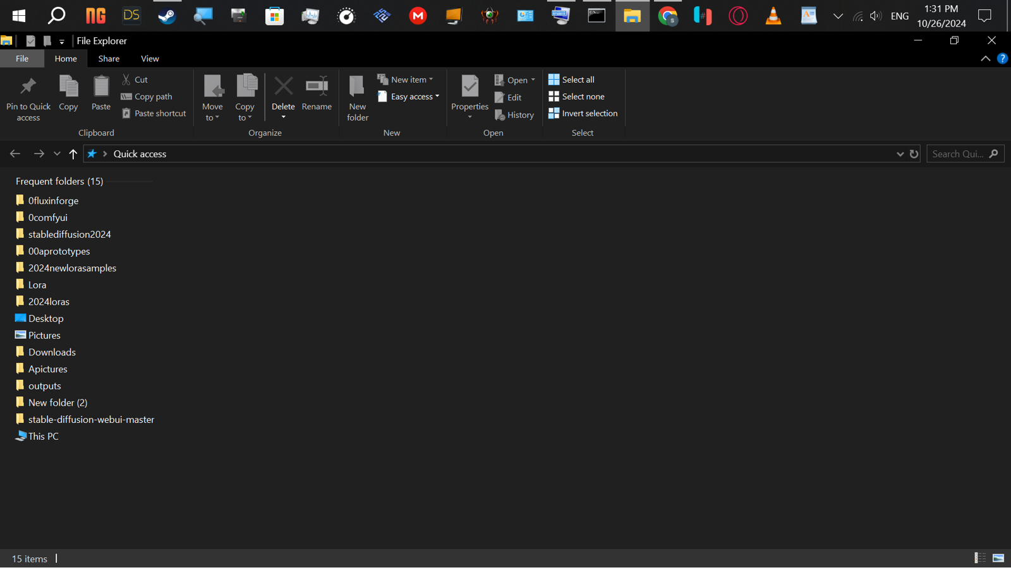Click Pin to Quick access icon

pyautogui.click(x=28, y=86)
